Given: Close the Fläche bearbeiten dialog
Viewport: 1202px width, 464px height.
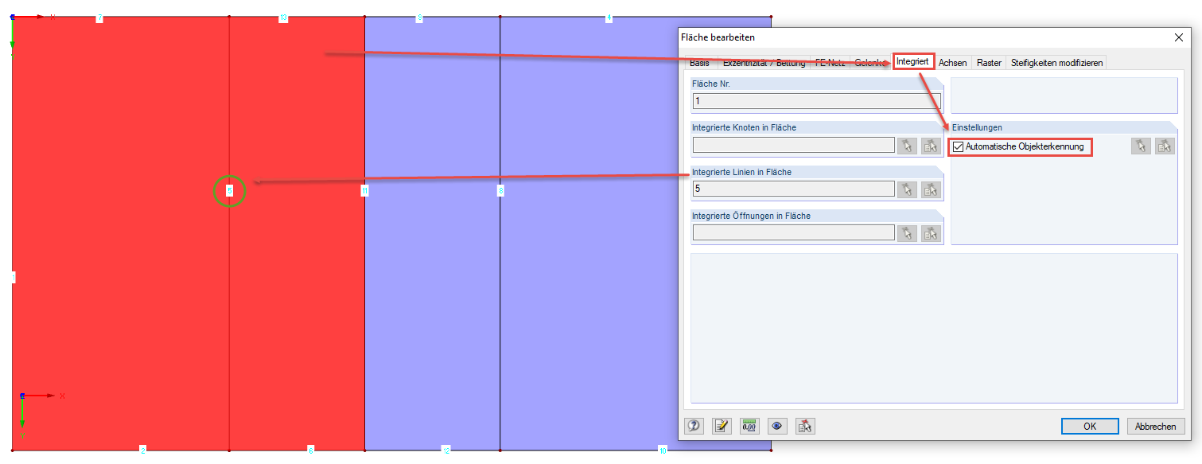Looking at the screenshot, I should 1178,37.
